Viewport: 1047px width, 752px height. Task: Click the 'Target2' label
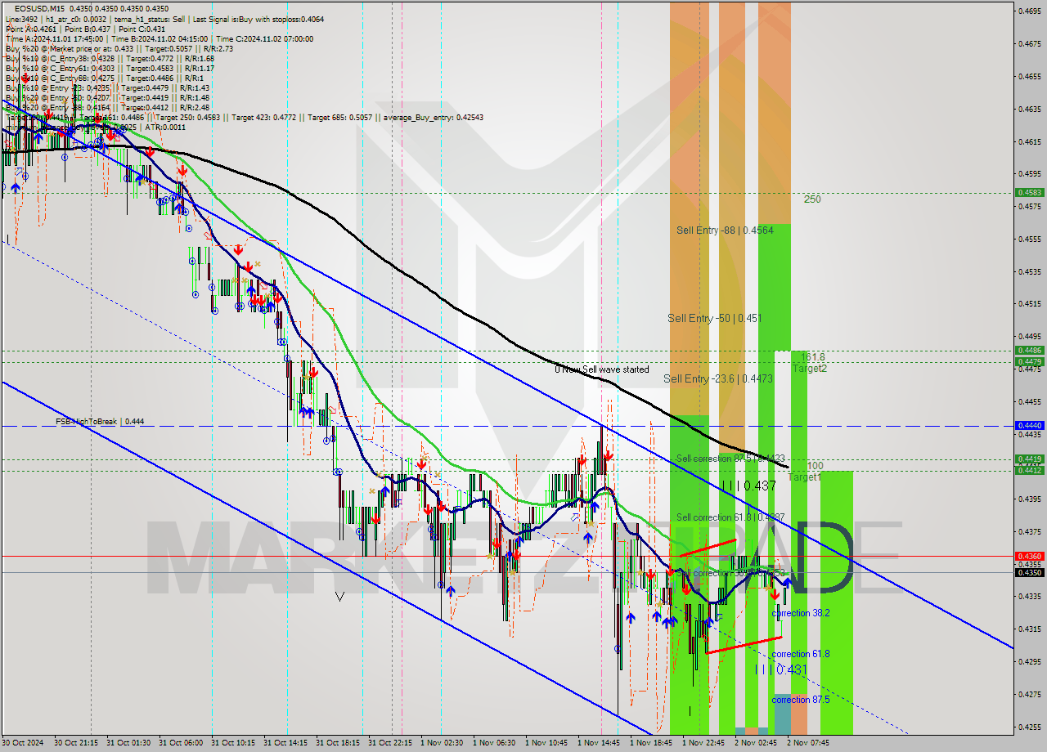pyautogui.click(x=810, y=369)
